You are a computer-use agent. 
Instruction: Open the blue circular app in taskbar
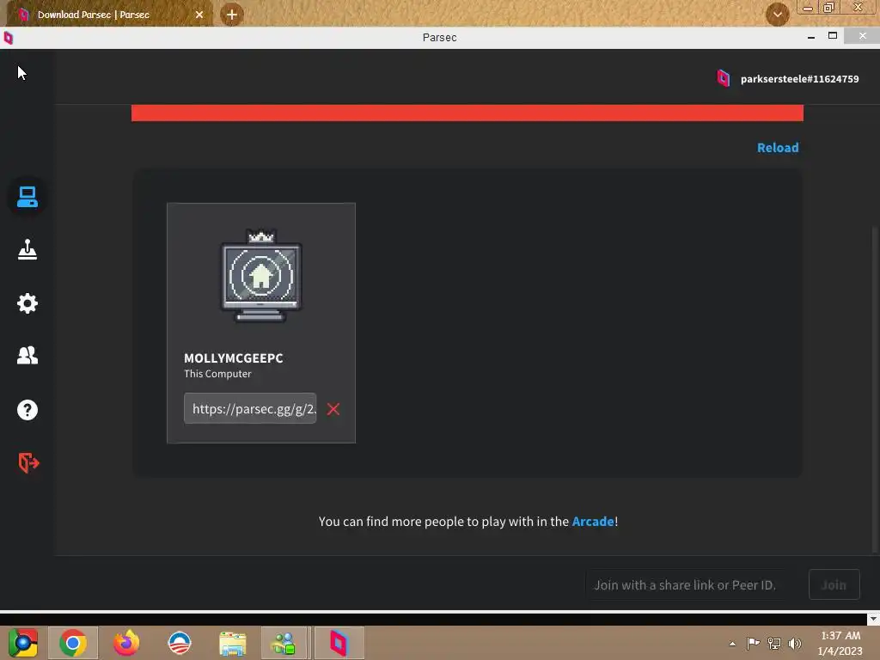[180, 643]
